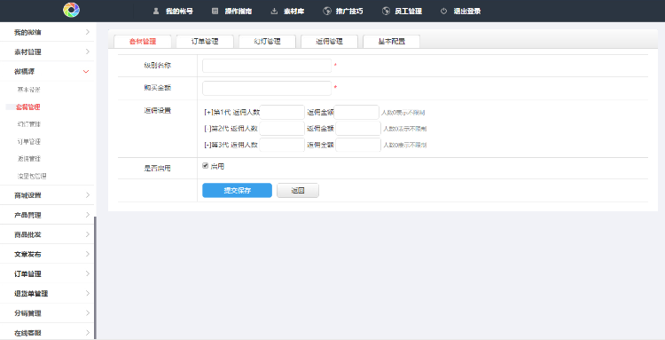Click the 商品批发 sidebar label
665x340 pixels.
pos(27,234)
